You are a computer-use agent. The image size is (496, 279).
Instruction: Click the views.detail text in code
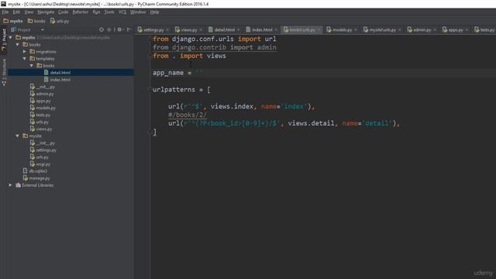311,123
